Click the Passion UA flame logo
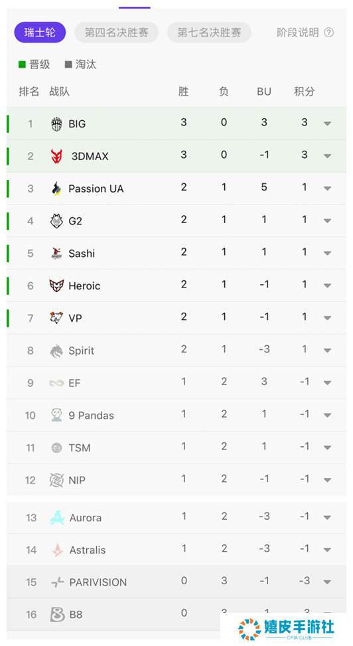Image resolution: width=353 pixels, height=646 pixels. click(x=56, y=189)
